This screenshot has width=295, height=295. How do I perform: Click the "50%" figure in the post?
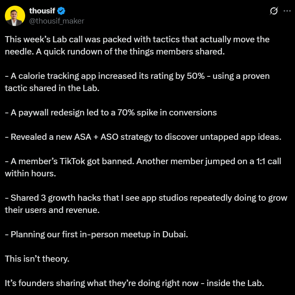click(x=196, y=76)
